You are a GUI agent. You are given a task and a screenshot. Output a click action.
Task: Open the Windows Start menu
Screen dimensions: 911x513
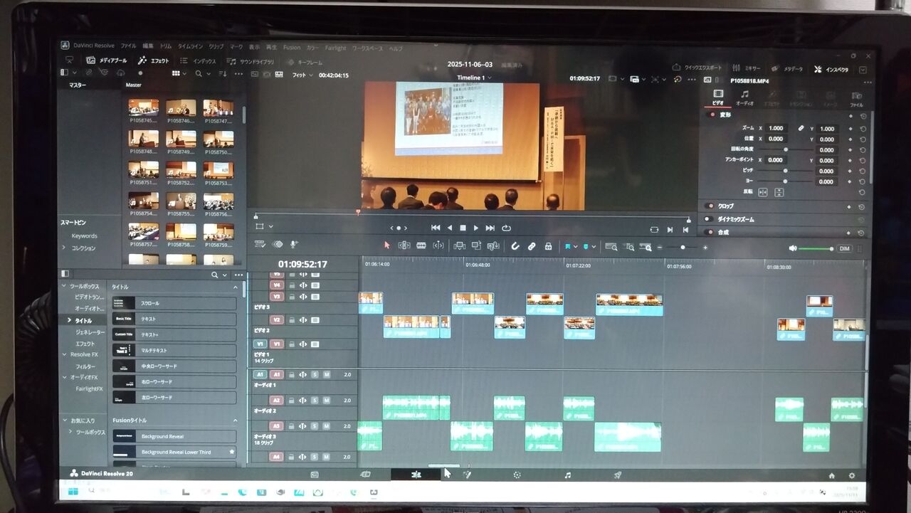click(x=73, y=491)
